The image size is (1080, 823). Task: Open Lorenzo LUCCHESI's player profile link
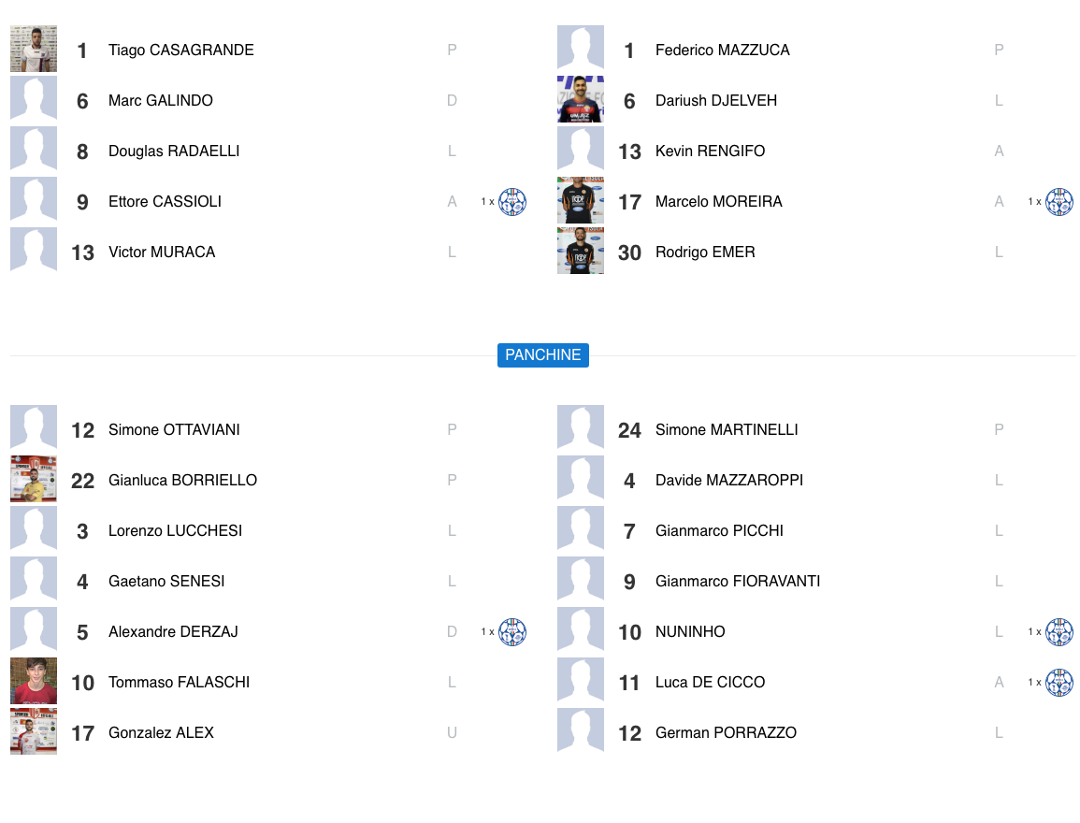pyautogui.click(x=175, y=531)
